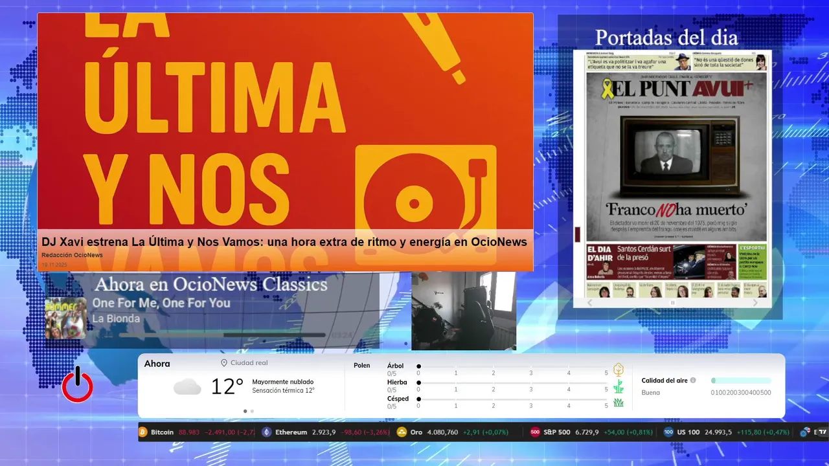The image size is (829, 466).
Task: Open the DJ Xavi La Última y Nos Vamos headline
Action: (x=284, y=241)
